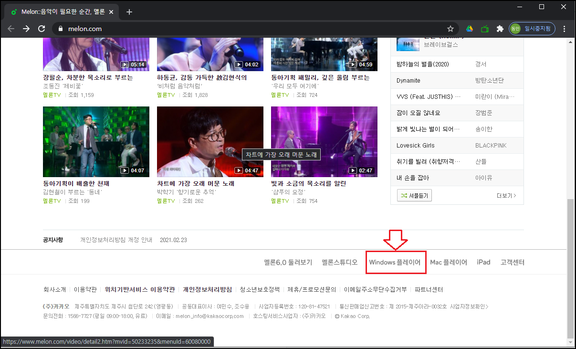576x349 pixels.
Task: Select song 밝게 빛나는 별이 되어
Action: tap(428, 129)
